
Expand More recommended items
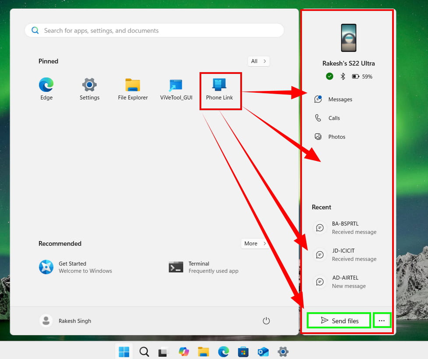pyautogui.click(x=255, y=244)
